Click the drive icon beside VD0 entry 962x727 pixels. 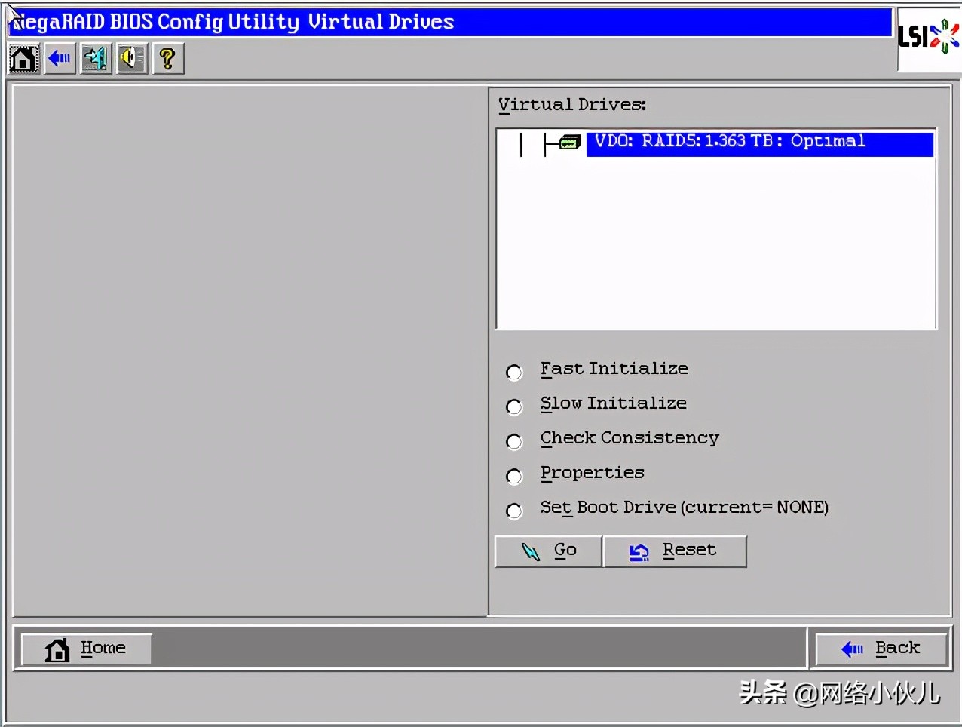[568, 142]
